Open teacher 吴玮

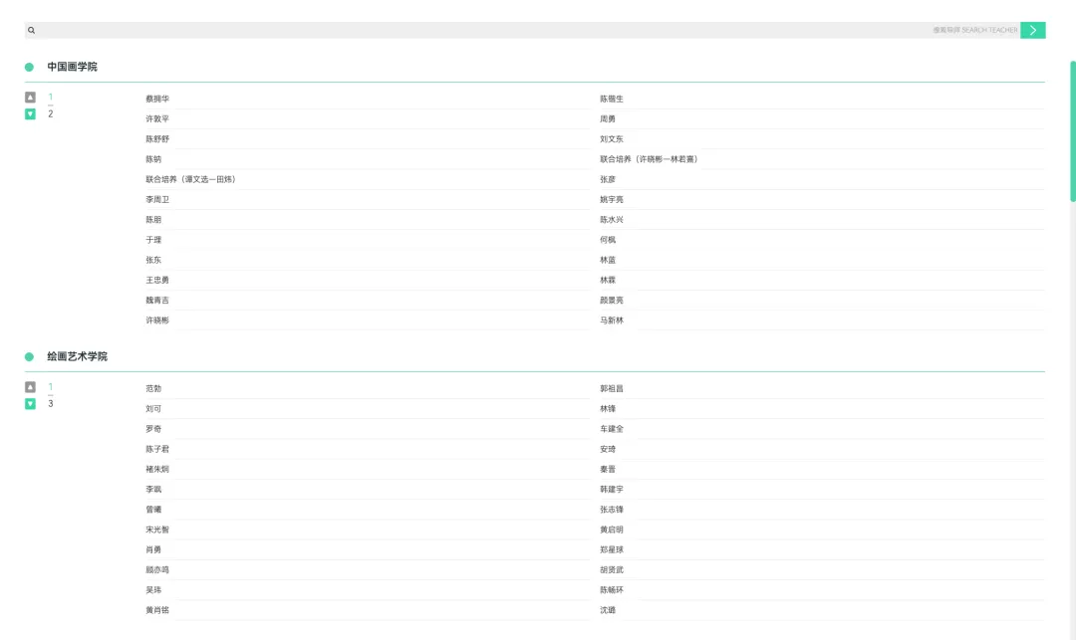tap(153, 590)
